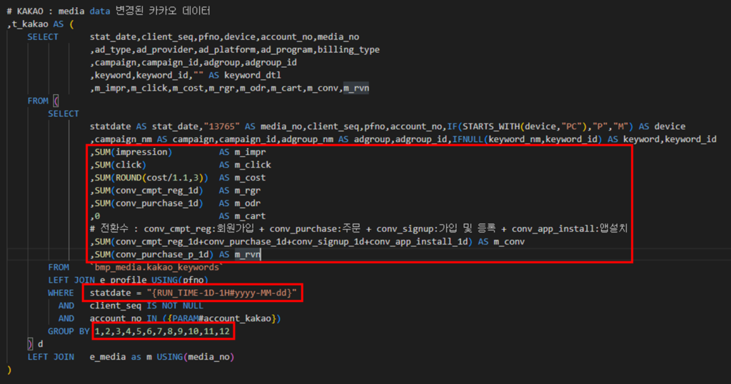Viewport: 731px width, 384px height.
Task: Click the m_conv alias
Action: coord(509,241)
